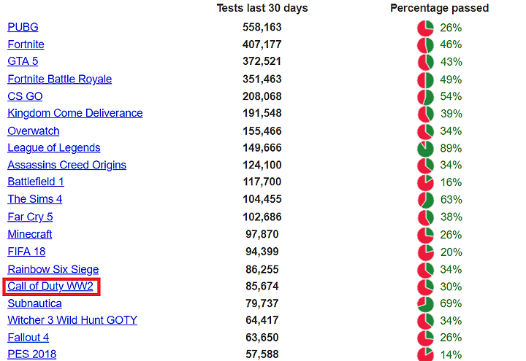The width and height of the screenshot is (526, 361).
Task: Select the 407,177 test count
Action: pyautogui.click(x=262, y=44)
